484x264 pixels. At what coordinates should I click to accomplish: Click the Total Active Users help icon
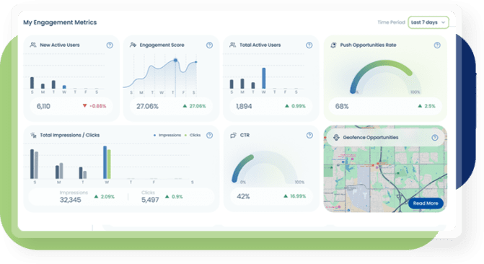309,45
